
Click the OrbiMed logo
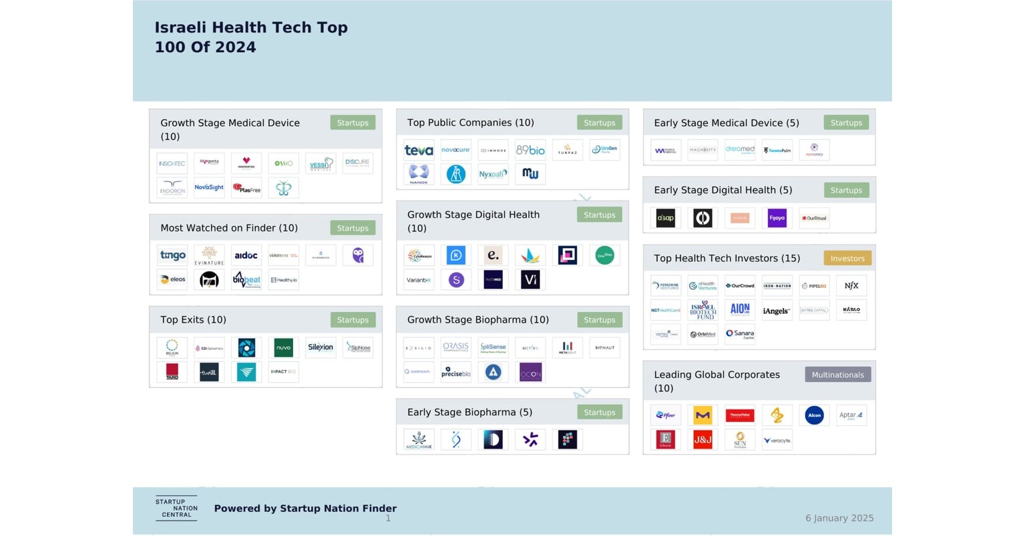pyautogui.click(x=702, y=334)
